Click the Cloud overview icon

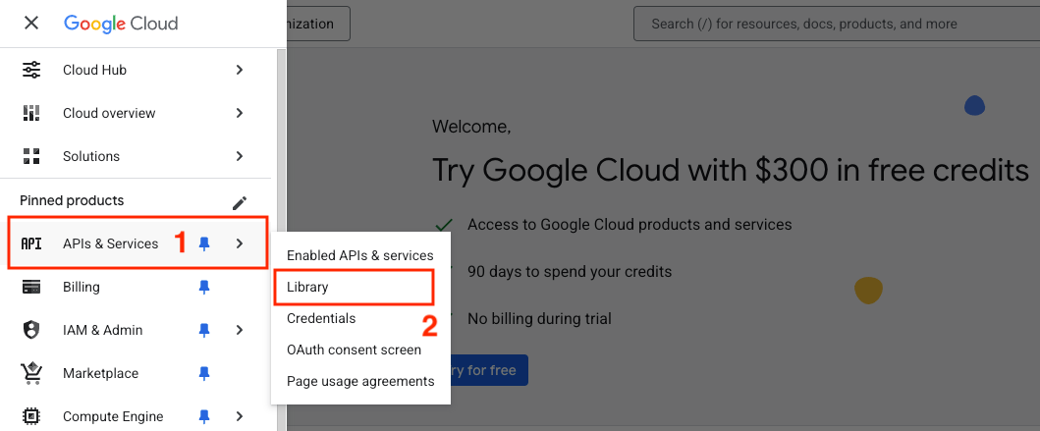[31, 113]
